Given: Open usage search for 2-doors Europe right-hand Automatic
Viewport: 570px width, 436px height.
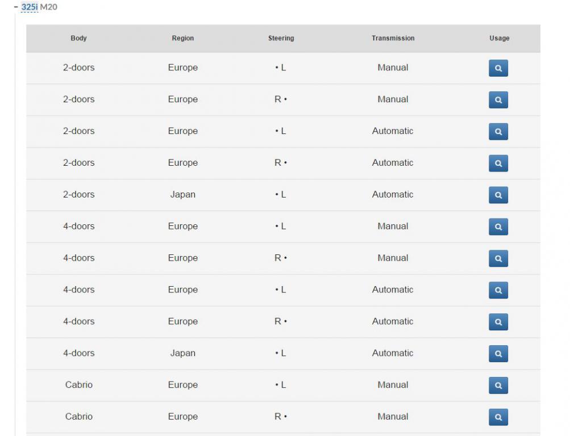Looking at the screenshot, I should (498, 163).
